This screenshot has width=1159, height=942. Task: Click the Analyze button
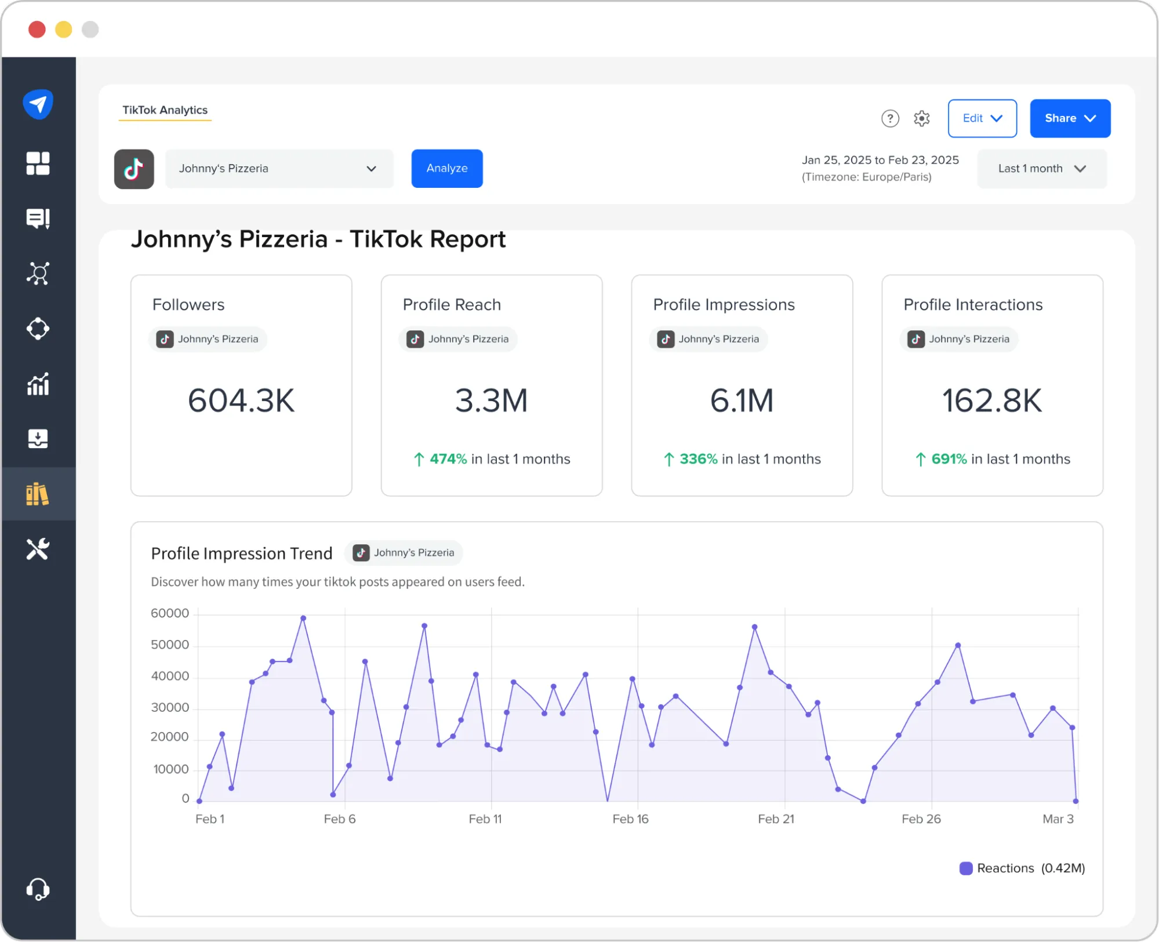(x=446, y=169)
